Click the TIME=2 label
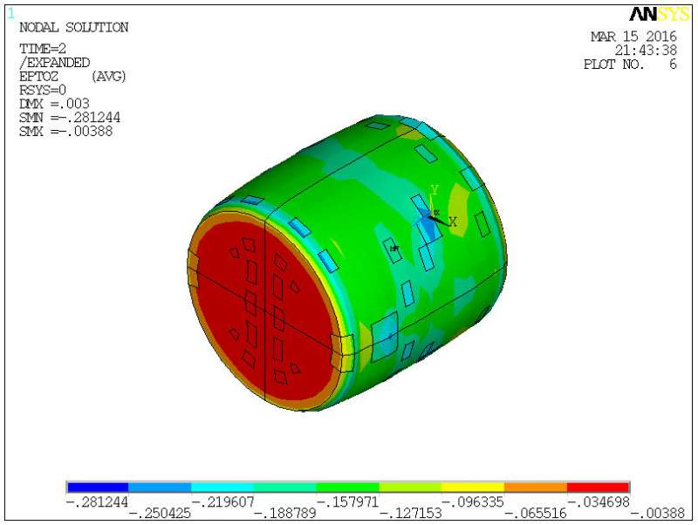The width and height of the screenshot is (698, 525). click(x=43, y=49)
